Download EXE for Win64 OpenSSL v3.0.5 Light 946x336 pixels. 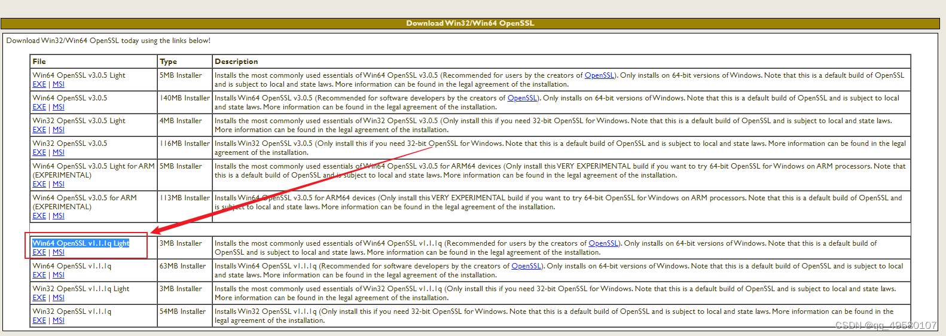click(39, 84)
